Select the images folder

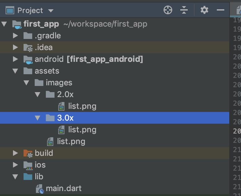click(59, 83)
